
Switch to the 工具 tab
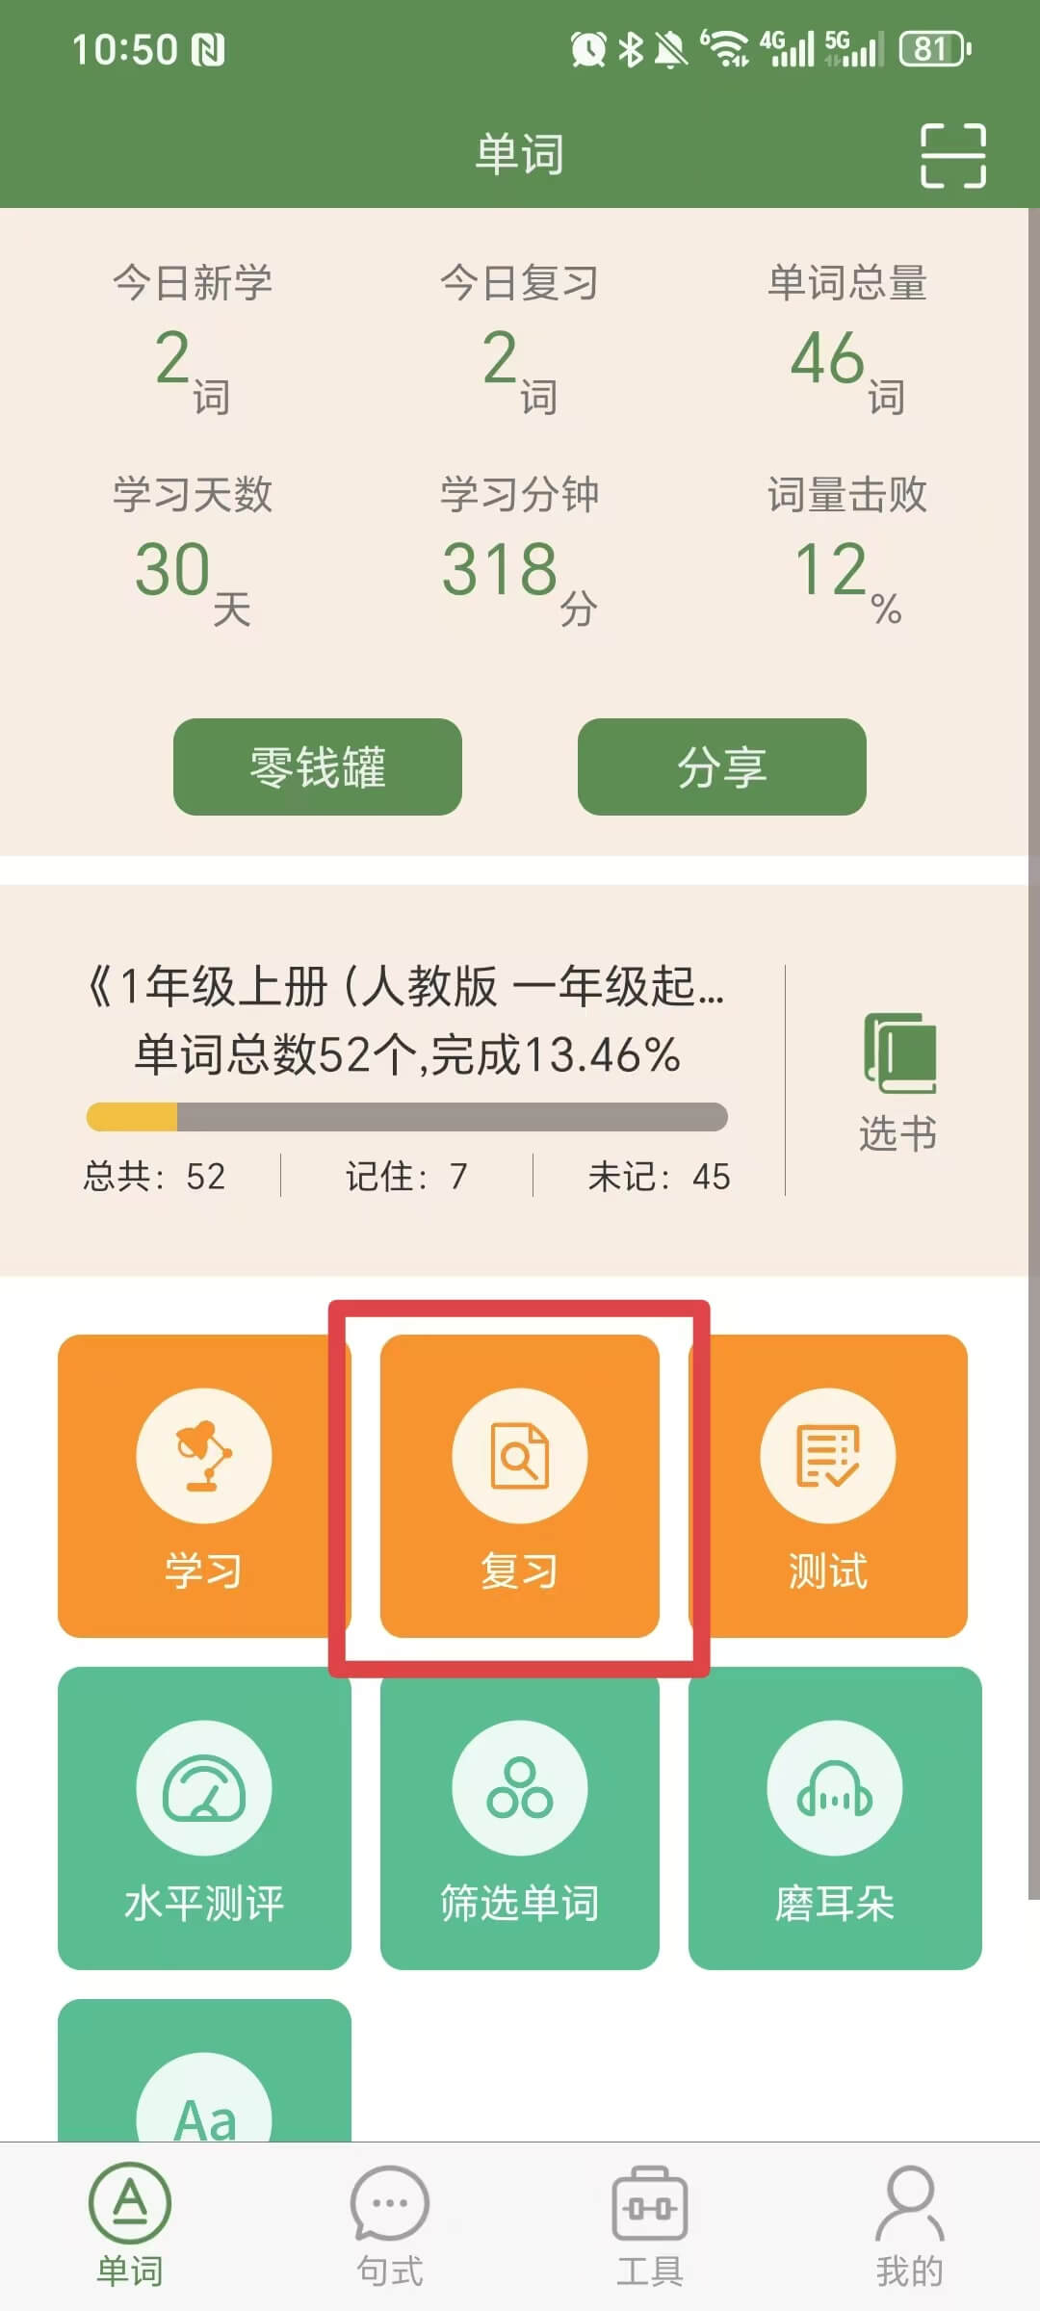tap(650, 2226)
